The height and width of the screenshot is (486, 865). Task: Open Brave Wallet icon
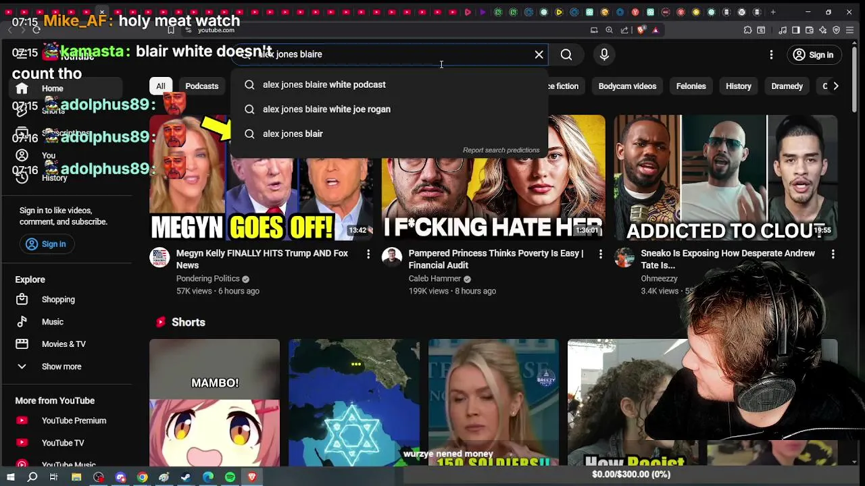click(x=810, y=30)
